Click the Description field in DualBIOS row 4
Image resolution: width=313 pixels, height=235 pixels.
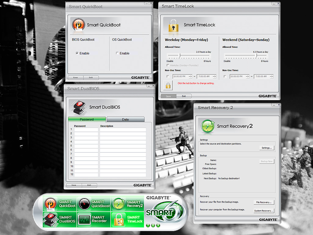click(123, 142)
